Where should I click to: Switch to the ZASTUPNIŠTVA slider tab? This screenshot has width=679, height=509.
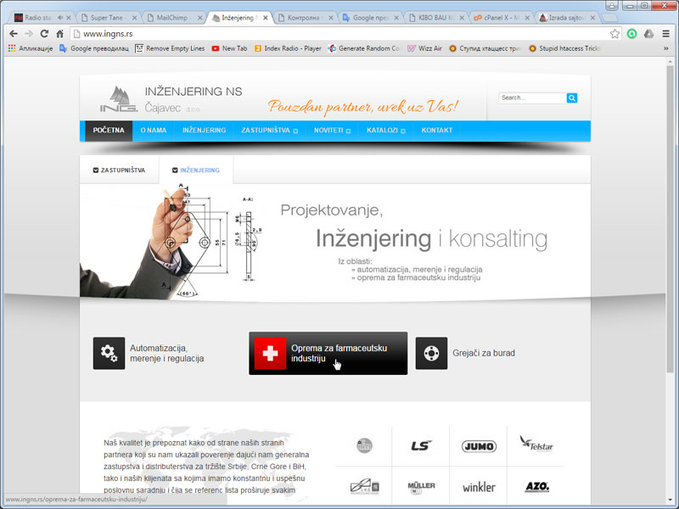(x=120, y=171)
